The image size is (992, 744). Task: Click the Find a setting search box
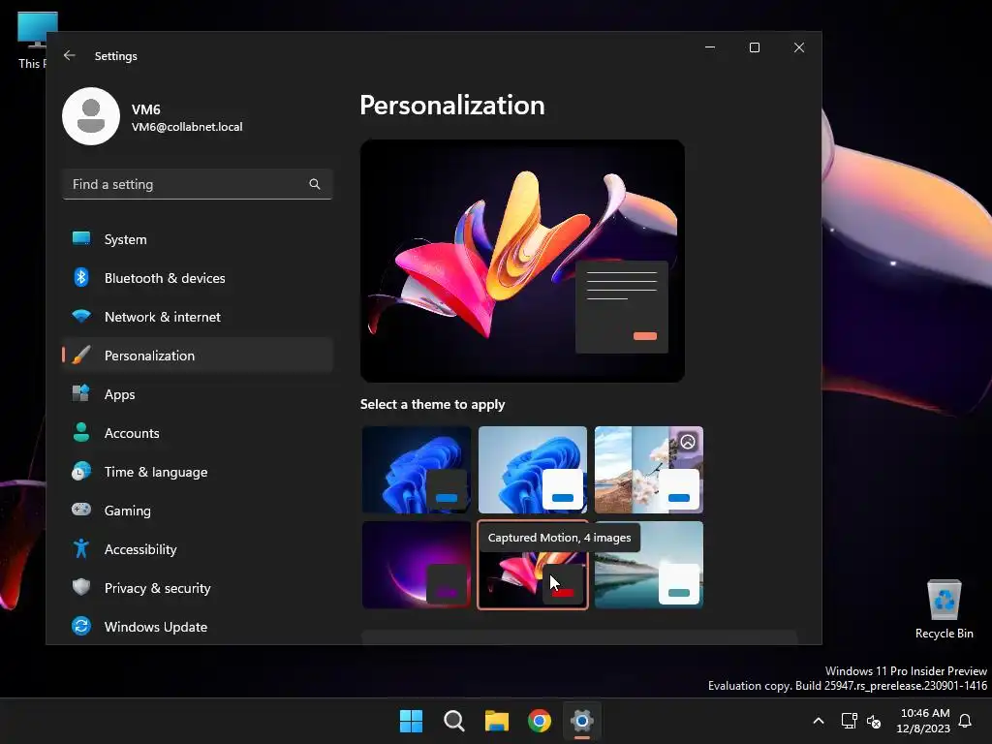coord(198,184)
